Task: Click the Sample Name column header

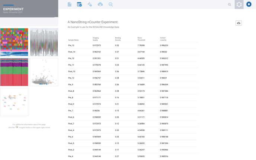Action: point(73,40)
